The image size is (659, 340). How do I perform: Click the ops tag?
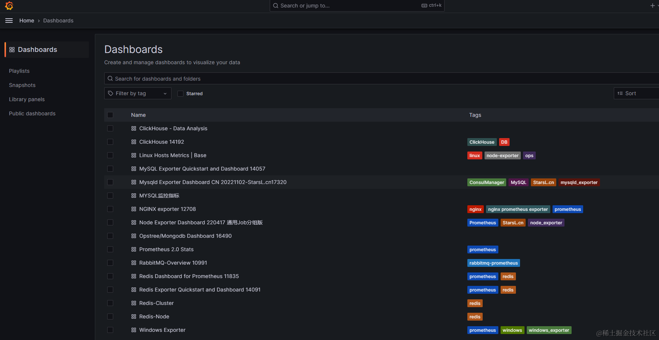pos(529,156)
